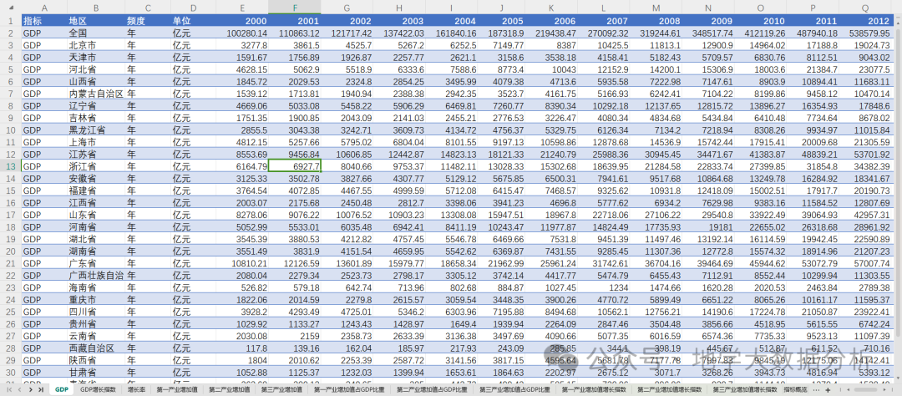Open the 指标概览 sheet tab
902x396 pixels.
796,389
